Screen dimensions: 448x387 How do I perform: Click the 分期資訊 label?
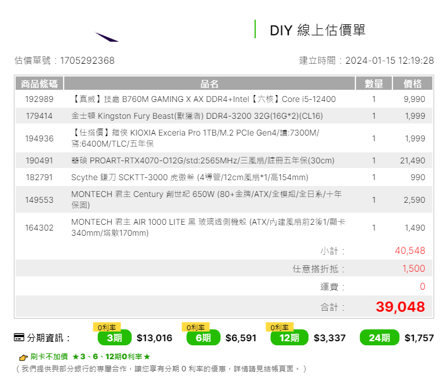(x=49, y=338)
